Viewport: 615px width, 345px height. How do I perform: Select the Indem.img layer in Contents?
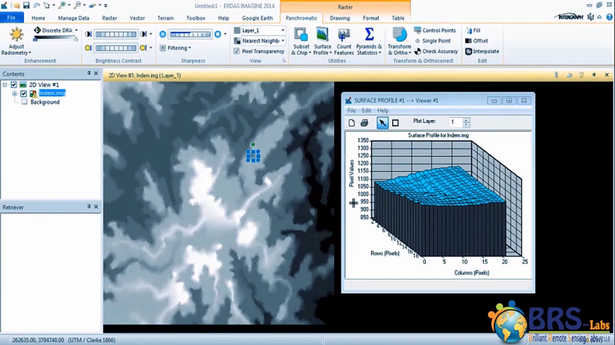pyautogui.click(x=52, y=93)
